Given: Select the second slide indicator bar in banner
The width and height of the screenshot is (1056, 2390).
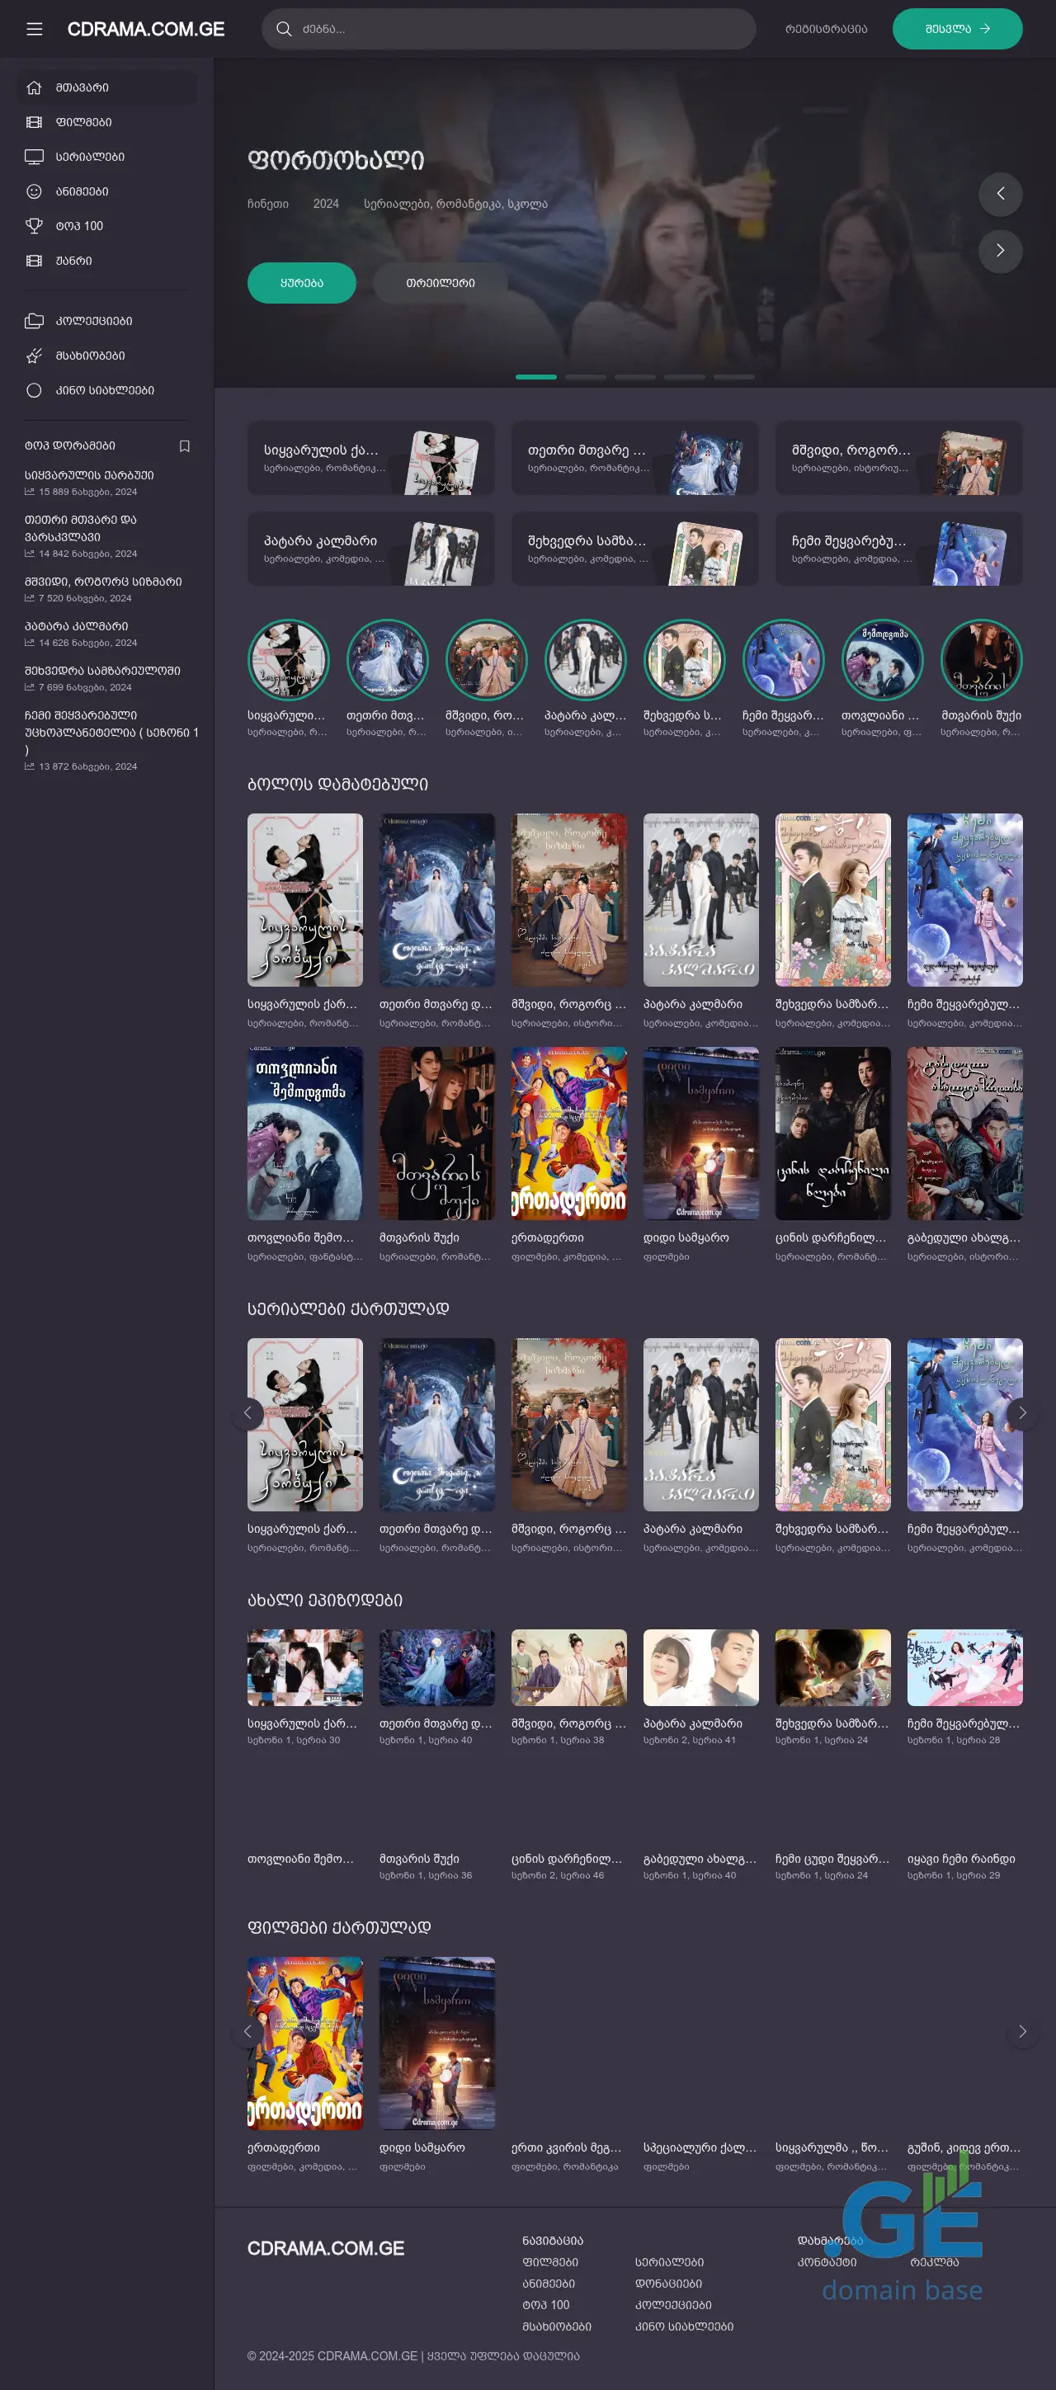Looking at the screenshot, I should [585, 377].
